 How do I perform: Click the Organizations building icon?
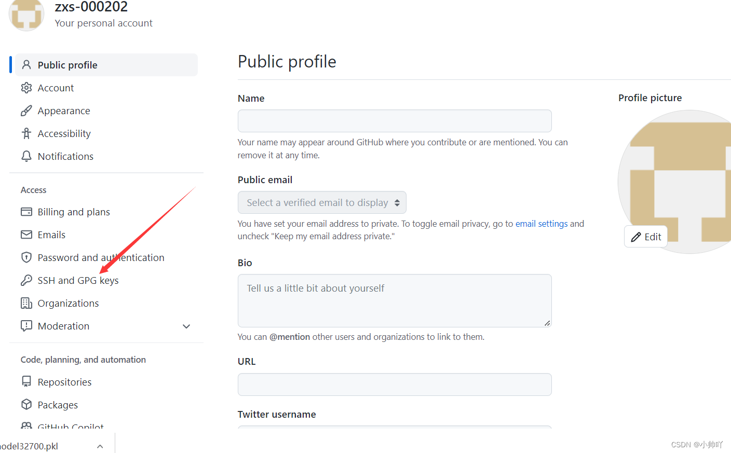(26, 303)
